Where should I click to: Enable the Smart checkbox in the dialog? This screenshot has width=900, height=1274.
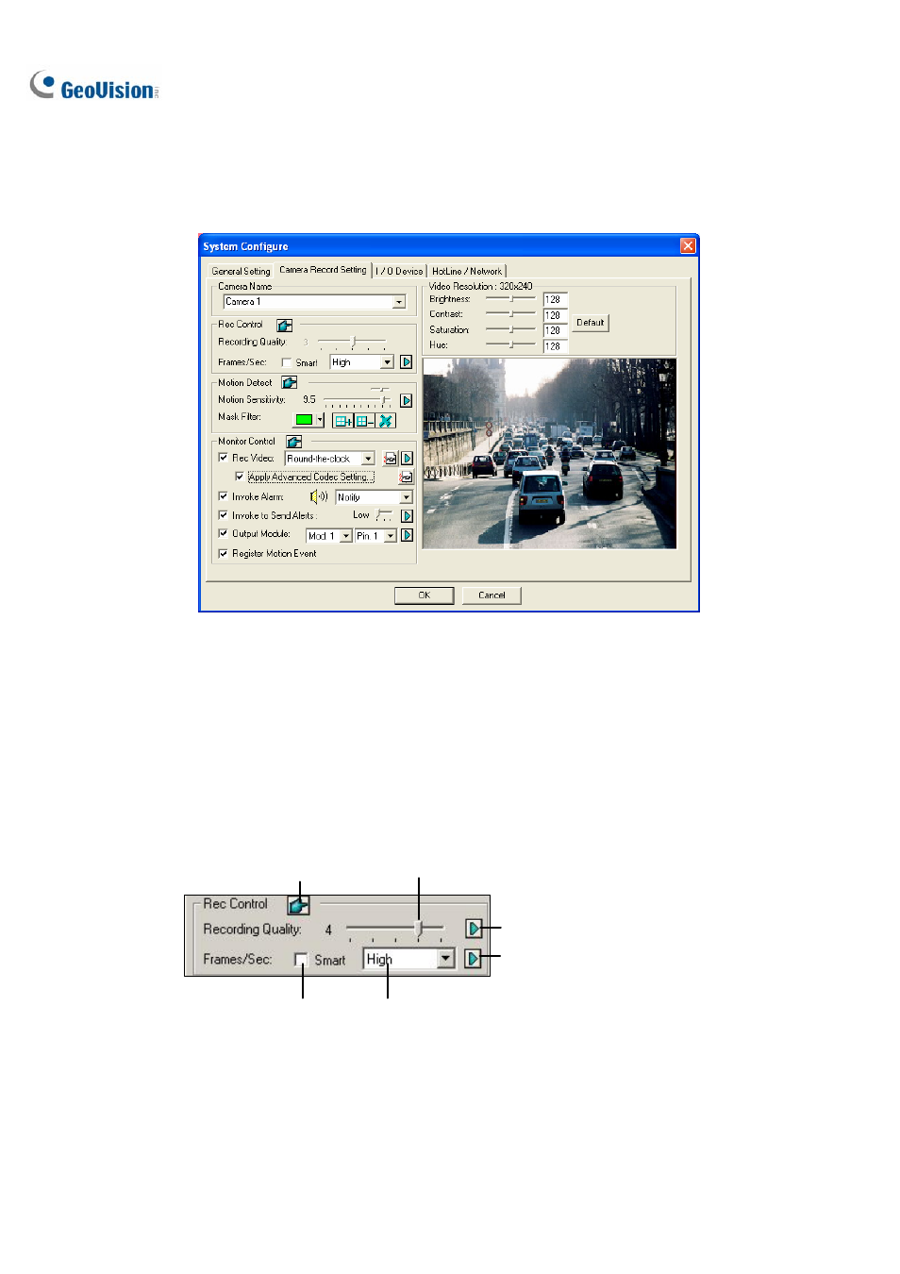coord(287,362)
